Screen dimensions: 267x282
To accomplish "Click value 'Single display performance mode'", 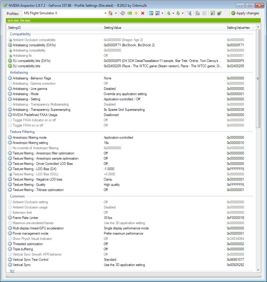I will click(x=126, y=228).
